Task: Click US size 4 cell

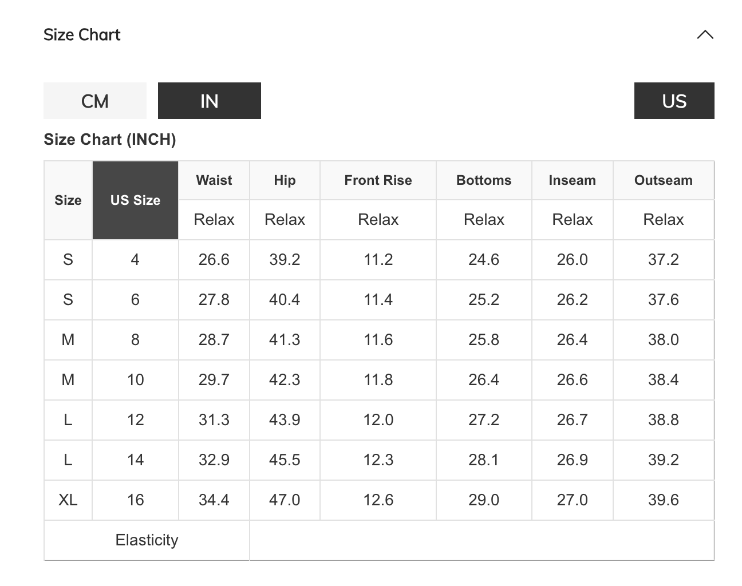Action: click(135, 260)
